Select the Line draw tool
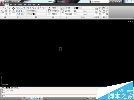This screenshot has height=100, width=134. (x=3, y=10)
